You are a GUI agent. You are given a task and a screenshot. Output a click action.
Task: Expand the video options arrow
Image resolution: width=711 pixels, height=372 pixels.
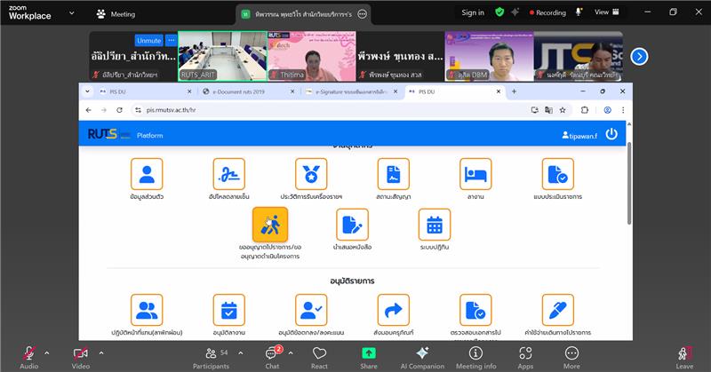[100, 352]
